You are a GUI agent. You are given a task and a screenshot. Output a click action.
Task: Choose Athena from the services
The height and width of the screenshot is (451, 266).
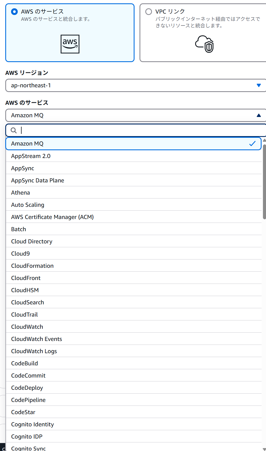pyautogui.click(x=134, y=193)
